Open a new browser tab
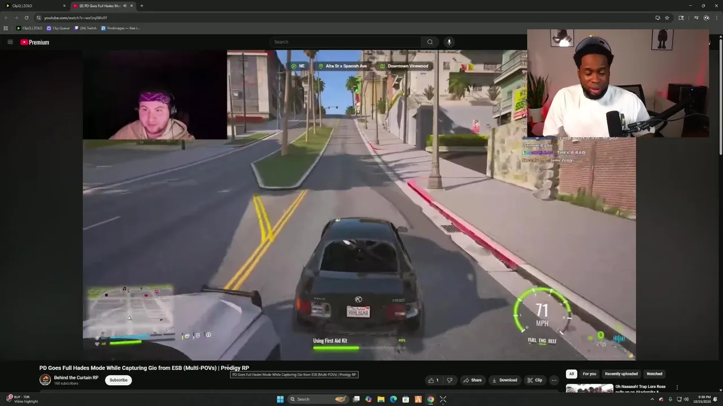 (141, 6)
